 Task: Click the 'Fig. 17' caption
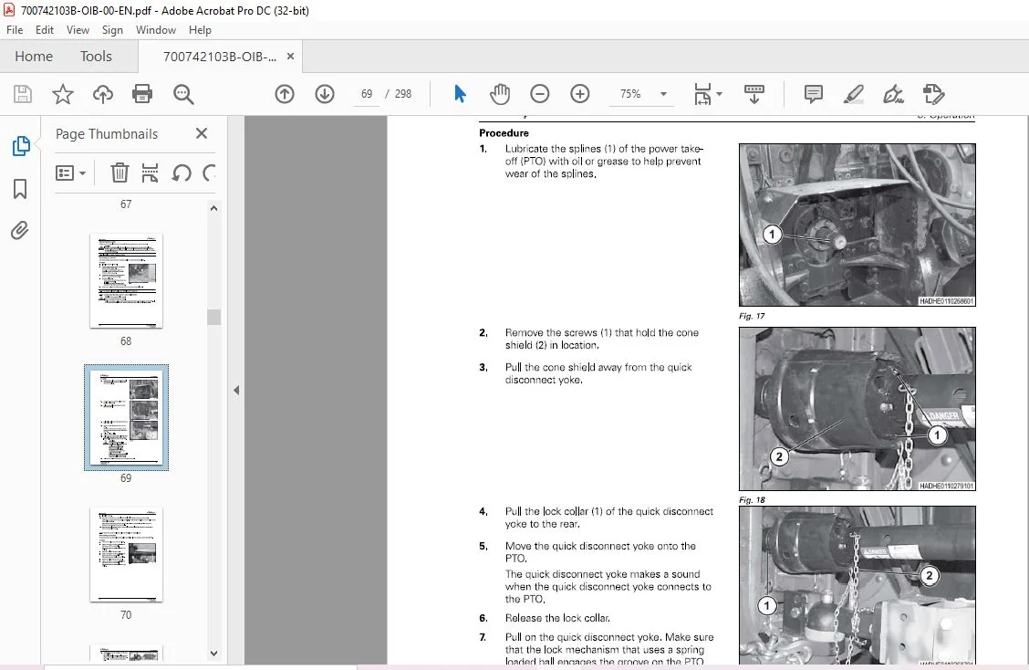click(752, 316)
